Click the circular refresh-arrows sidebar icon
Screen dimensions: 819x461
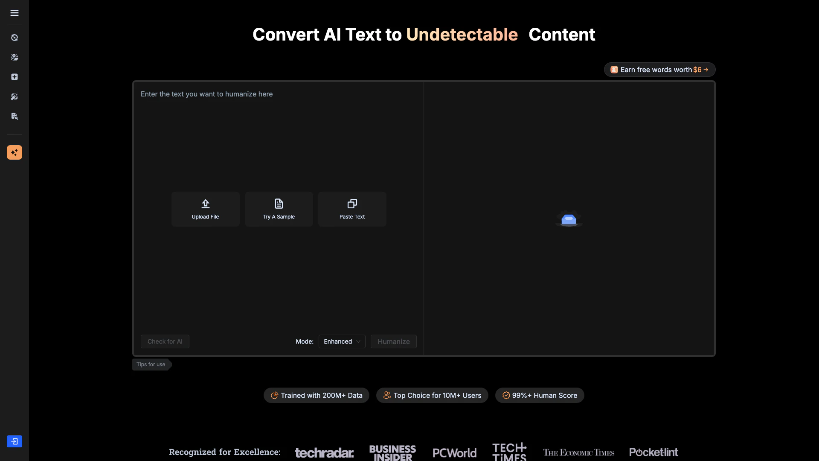[15, 38]
